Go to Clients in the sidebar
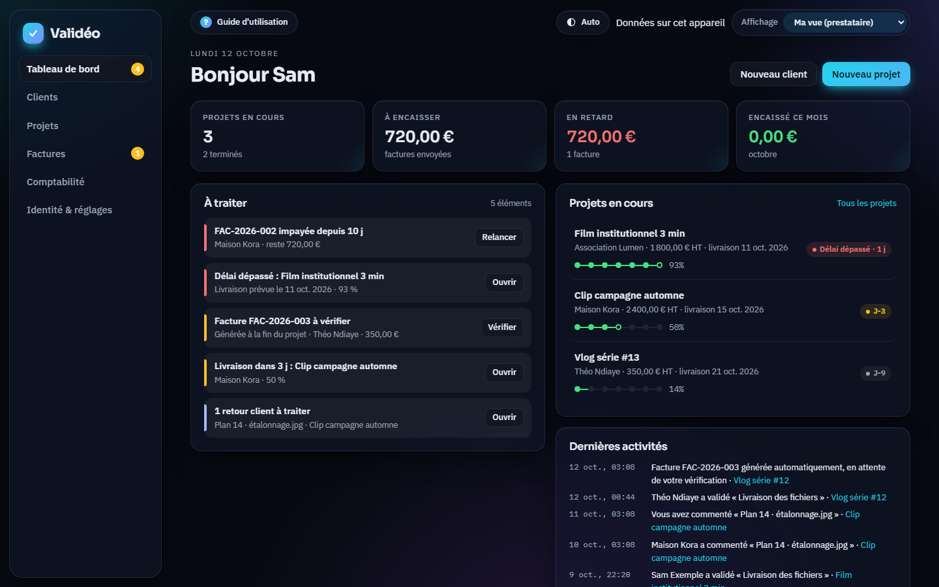Image resolution: width=939 pixels, height=587 pixels. tap(85, 97)
